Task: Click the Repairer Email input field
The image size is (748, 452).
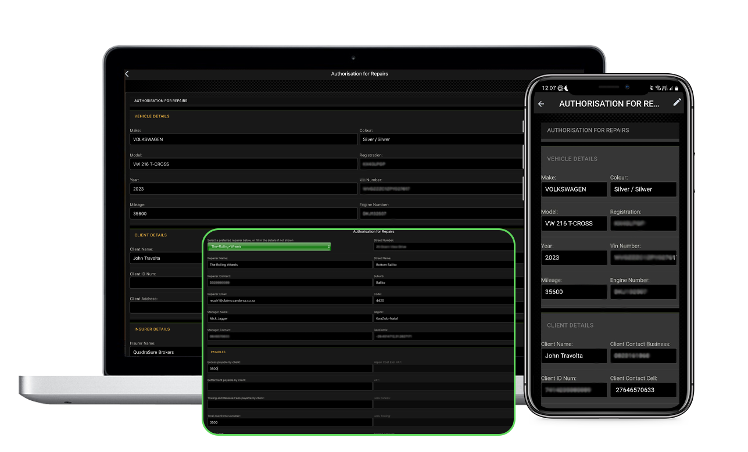Action: click(x=289, y=300)
